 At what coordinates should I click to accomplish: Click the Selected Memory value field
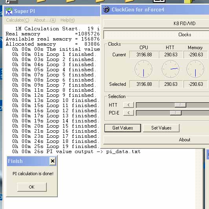[x=196, y=84]
